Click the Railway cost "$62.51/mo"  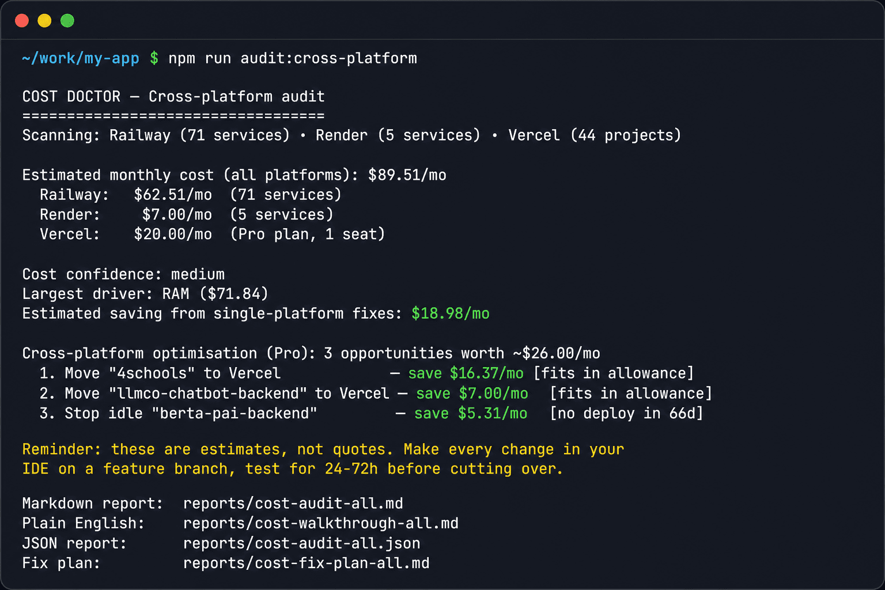173,195
